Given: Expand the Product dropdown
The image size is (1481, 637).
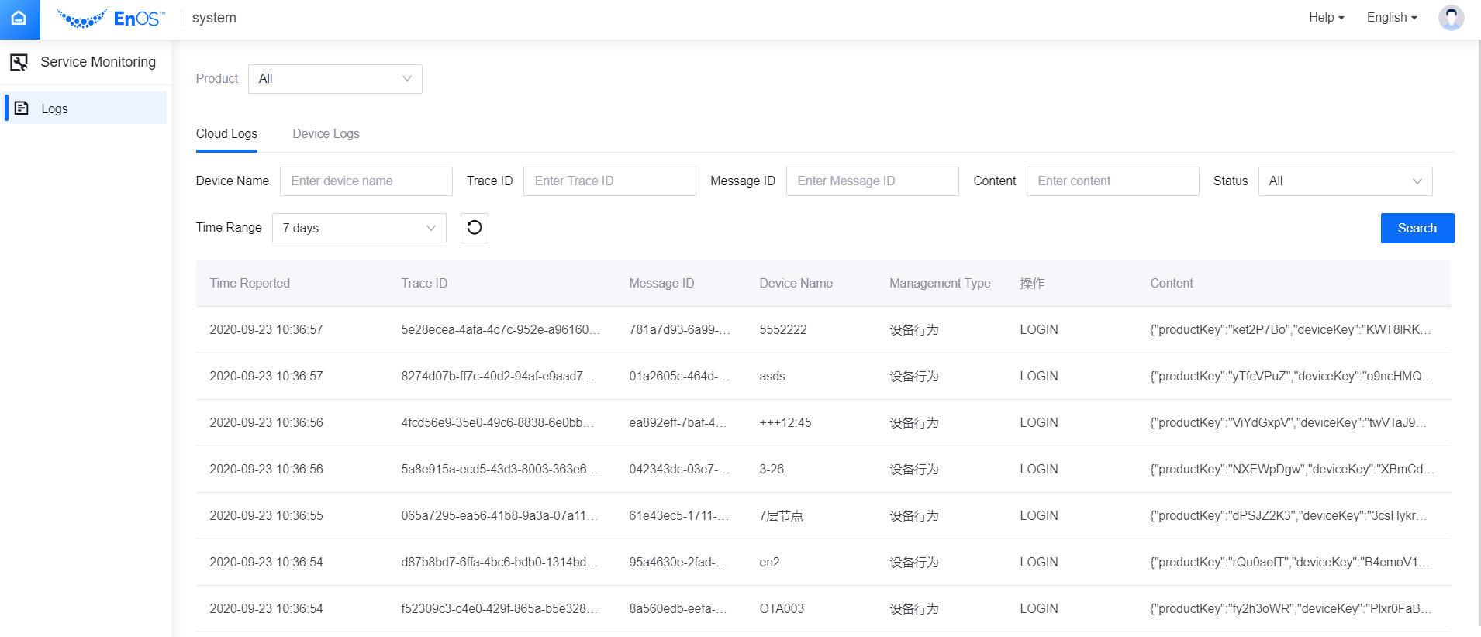Looking at the screenshot, I should [335, 79].
